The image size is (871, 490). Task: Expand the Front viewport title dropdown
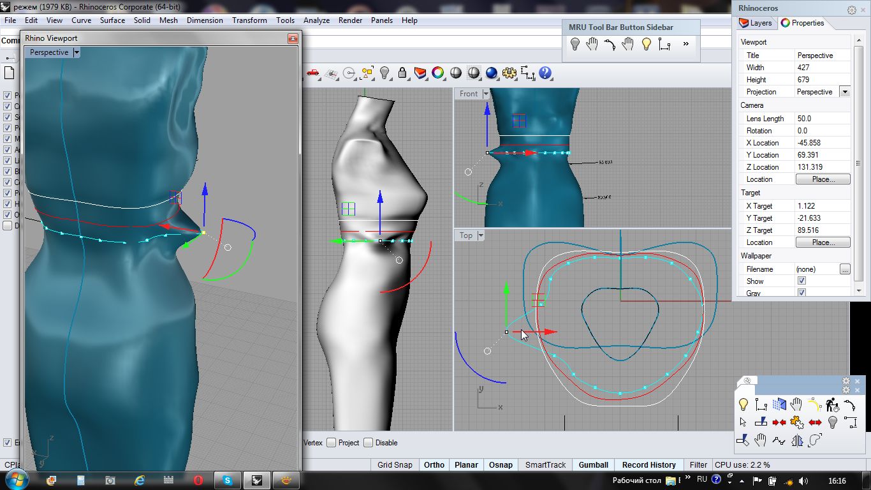tap(485, 94)
